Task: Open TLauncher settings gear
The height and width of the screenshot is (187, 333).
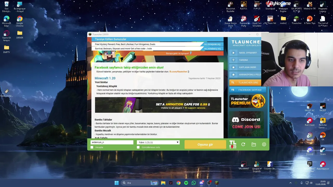Action: pos(264,144)
